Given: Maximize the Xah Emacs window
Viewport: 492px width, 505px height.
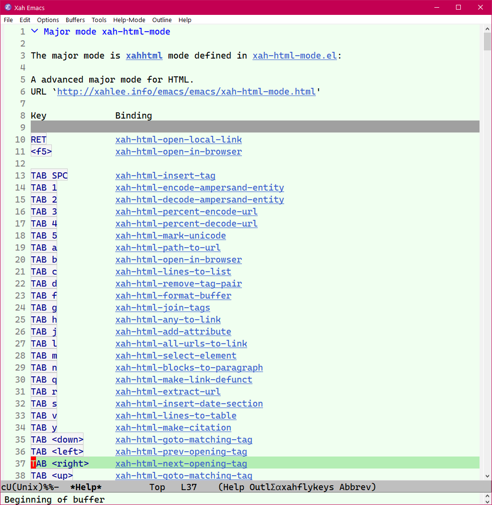Looking at the screenshot, I should click(458, 7).
